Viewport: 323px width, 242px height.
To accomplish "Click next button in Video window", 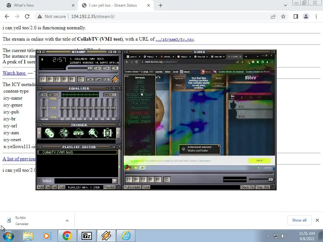I will 158,180.
